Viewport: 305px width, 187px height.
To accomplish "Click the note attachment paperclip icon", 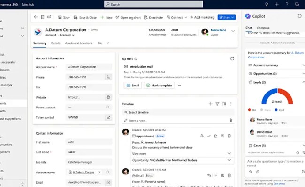I will (231, 120).
